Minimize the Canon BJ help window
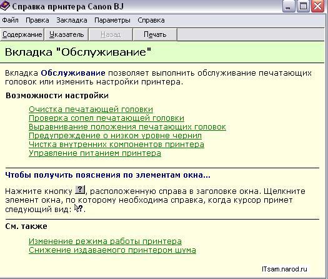This screenshot has height=279, width=328. coord(289,6)
